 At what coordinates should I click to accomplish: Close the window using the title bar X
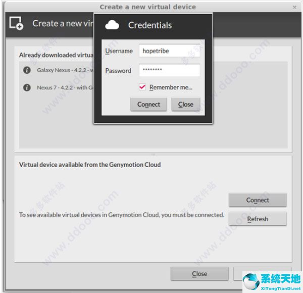click(294, 8)
